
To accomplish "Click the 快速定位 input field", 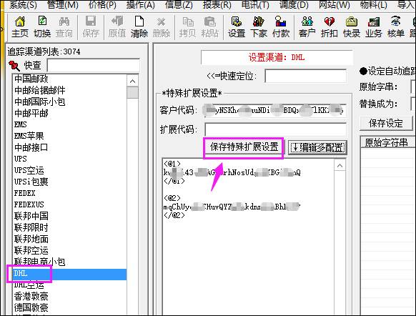I will pyautogui.click(x=306, y=76).
